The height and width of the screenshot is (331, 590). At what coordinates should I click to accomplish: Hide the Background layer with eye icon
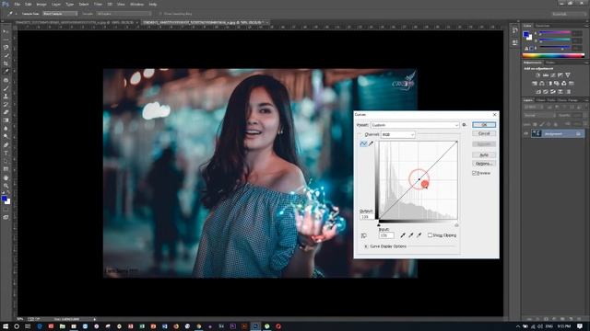click(x=526, y=133)
